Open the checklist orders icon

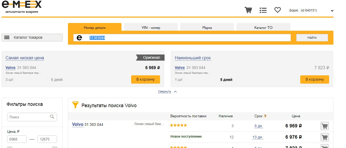tap(263, 10)
